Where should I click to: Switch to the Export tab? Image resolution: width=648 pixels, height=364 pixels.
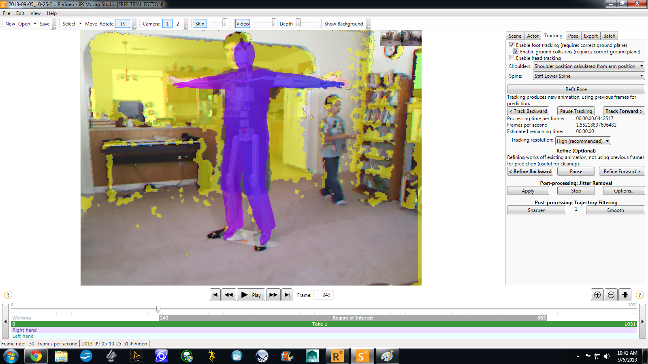tap(590, 36)
